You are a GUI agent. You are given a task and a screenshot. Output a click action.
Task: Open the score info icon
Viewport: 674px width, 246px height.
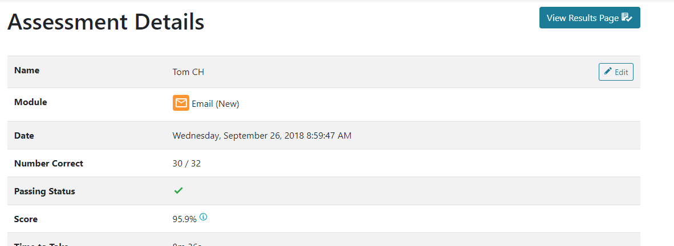point(204,217)
